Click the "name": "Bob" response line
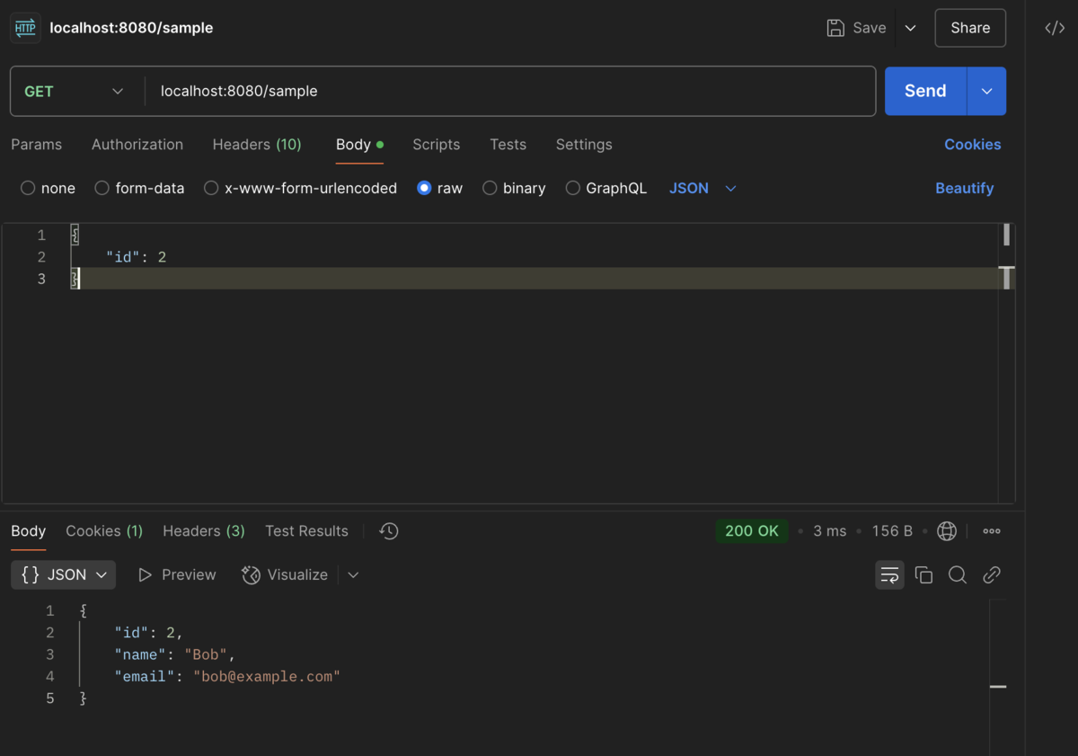 point(175,655)
